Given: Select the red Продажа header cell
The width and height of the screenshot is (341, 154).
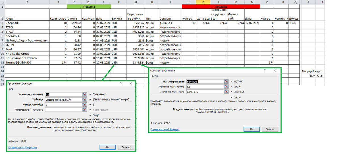Looking at the screenshot, I should coord(221,6).
